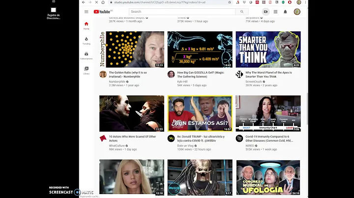Image resolution: width=354 pixels, height=198 pixels.
Task: Click the page vertical scrollbar
Action: pos(307,108)
